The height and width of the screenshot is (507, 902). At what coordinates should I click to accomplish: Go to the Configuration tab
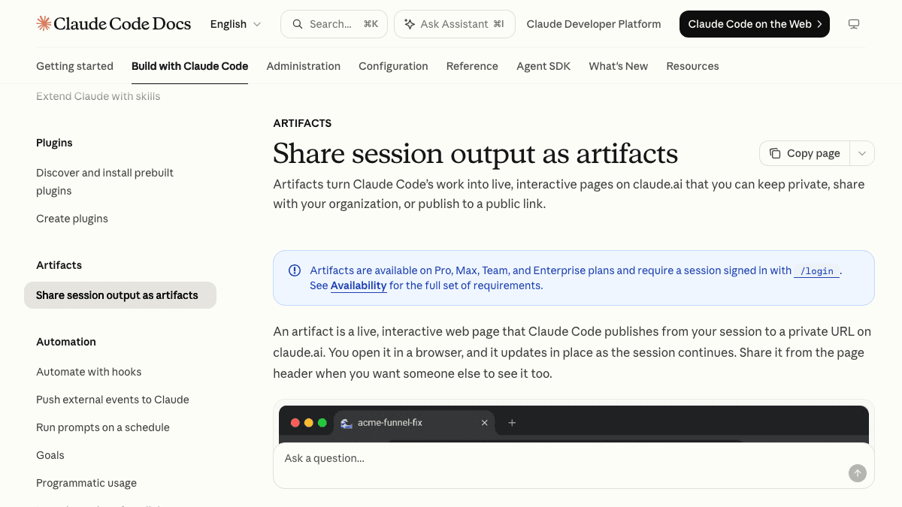point(393,66)
